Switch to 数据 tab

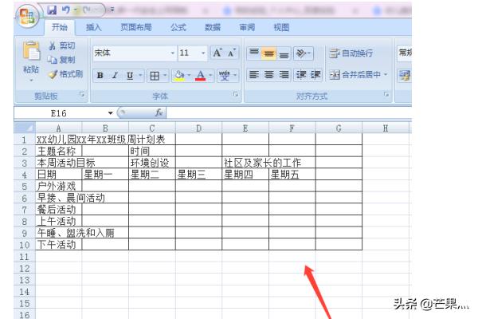tap(213, 27)
